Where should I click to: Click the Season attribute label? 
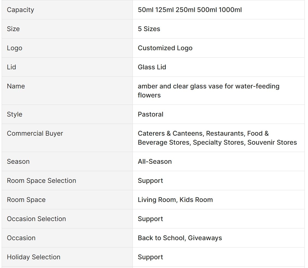[18, 162]
